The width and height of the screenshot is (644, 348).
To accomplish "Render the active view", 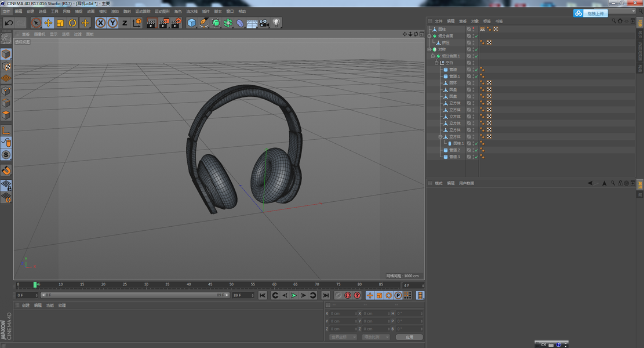I will click(x=151, y=23).
